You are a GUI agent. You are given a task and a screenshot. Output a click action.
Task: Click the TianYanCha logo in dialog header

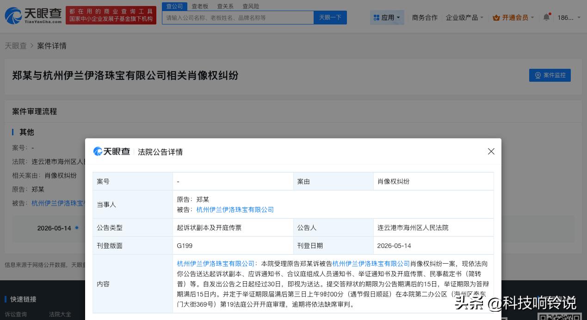coord(111,151)
